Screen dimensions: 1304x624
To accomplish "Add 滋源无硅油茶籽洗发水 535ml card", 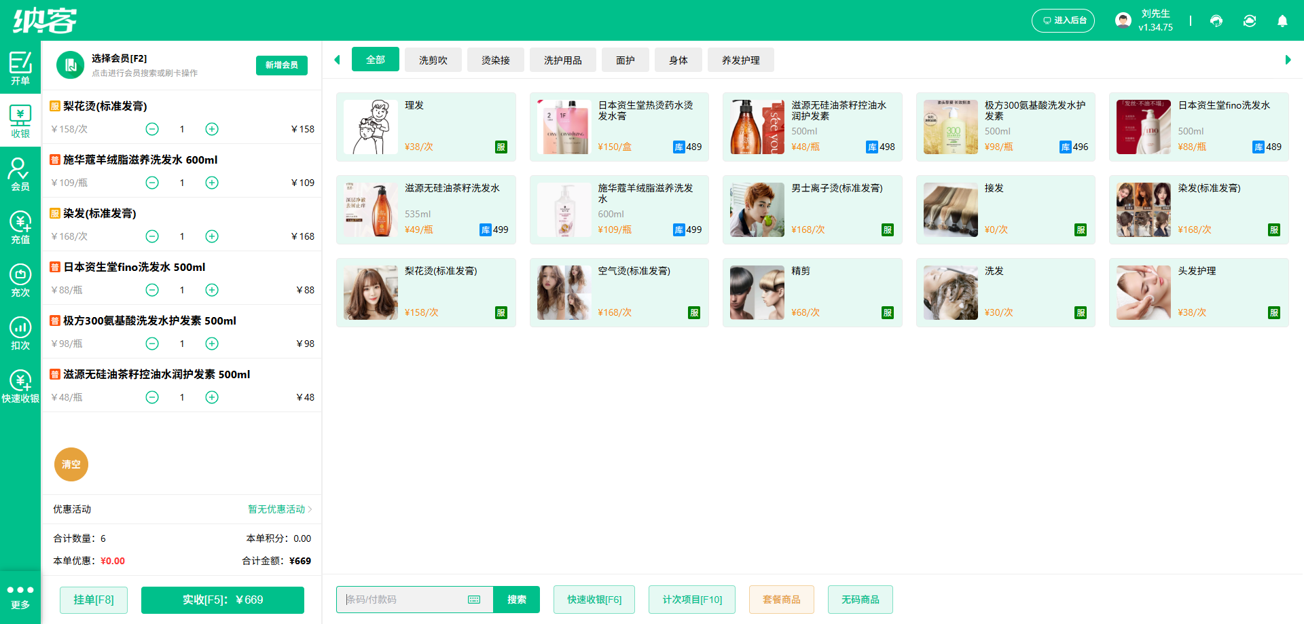I will (x=426, y=210).
